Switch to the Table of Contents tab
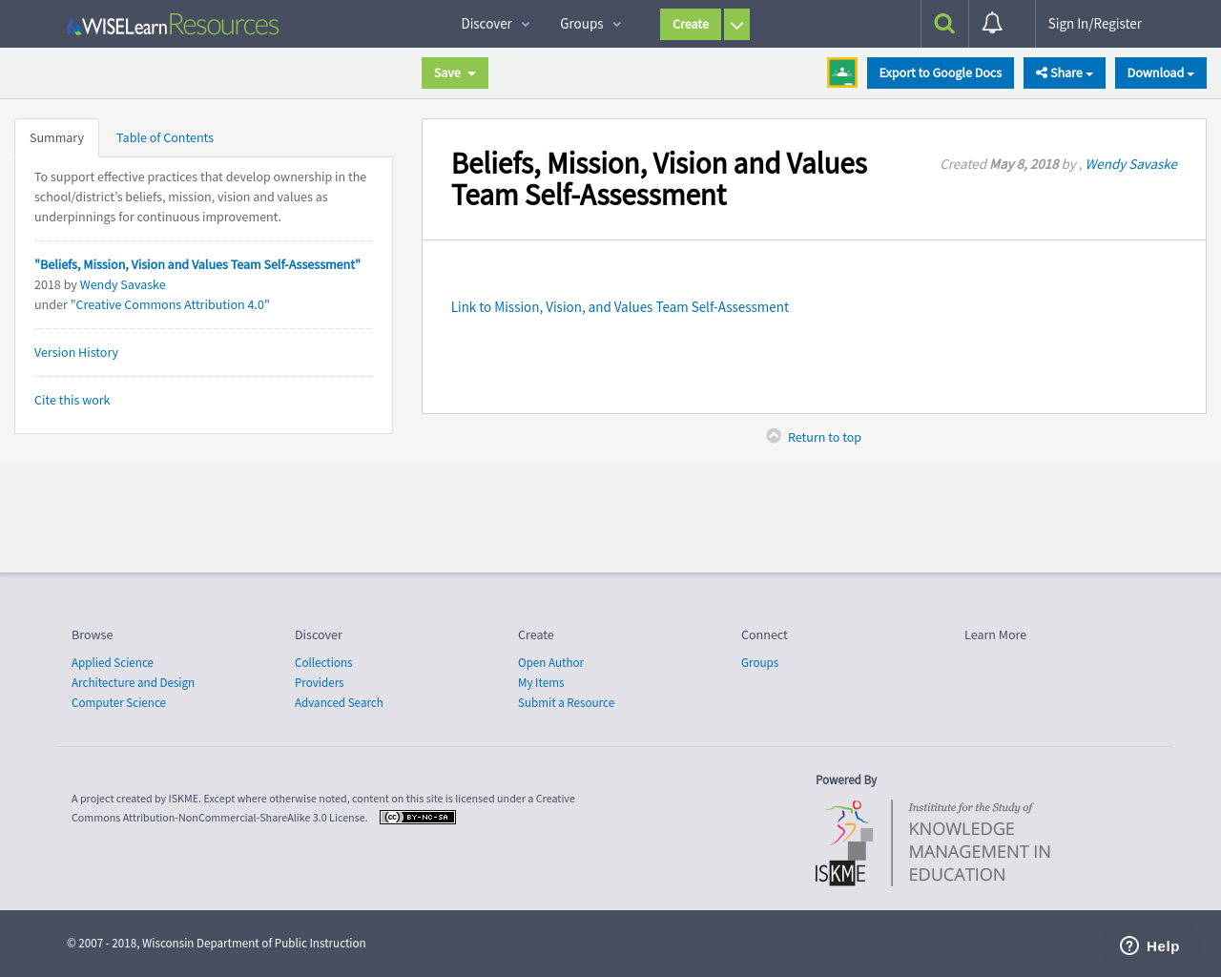 164,136
